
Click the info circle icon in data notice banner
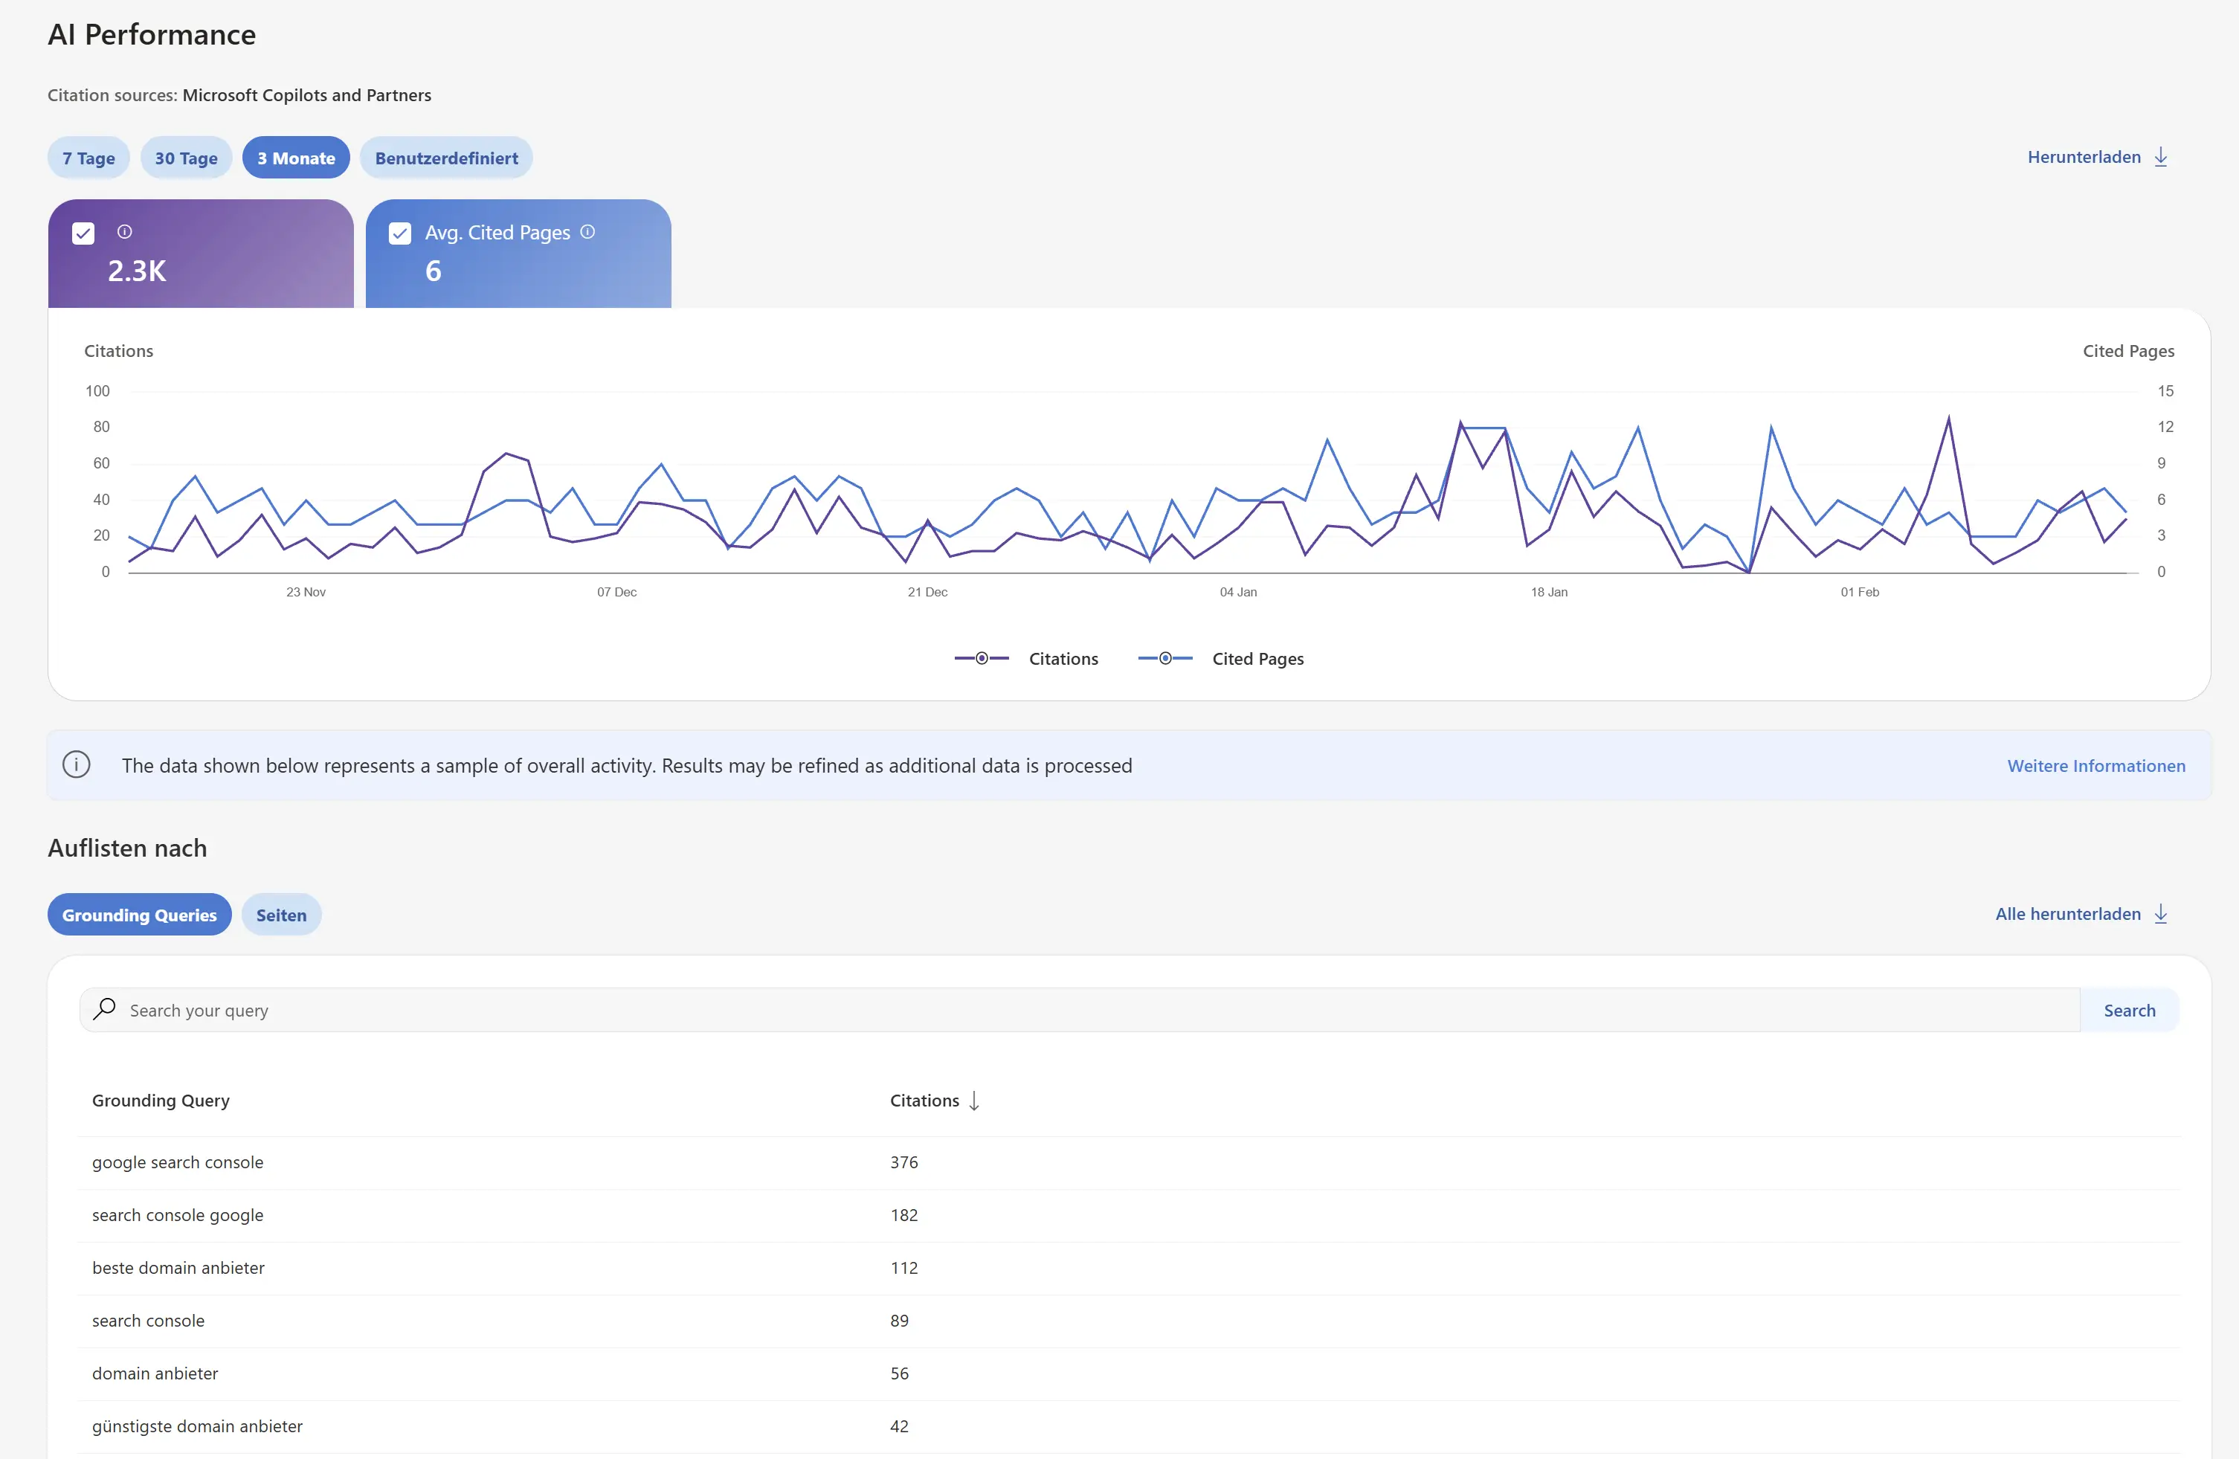(76, 764)
